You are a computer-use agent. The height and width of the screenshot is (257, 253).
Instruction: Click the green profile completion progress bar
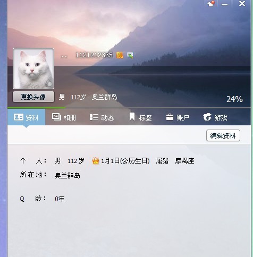coord(37,108)
